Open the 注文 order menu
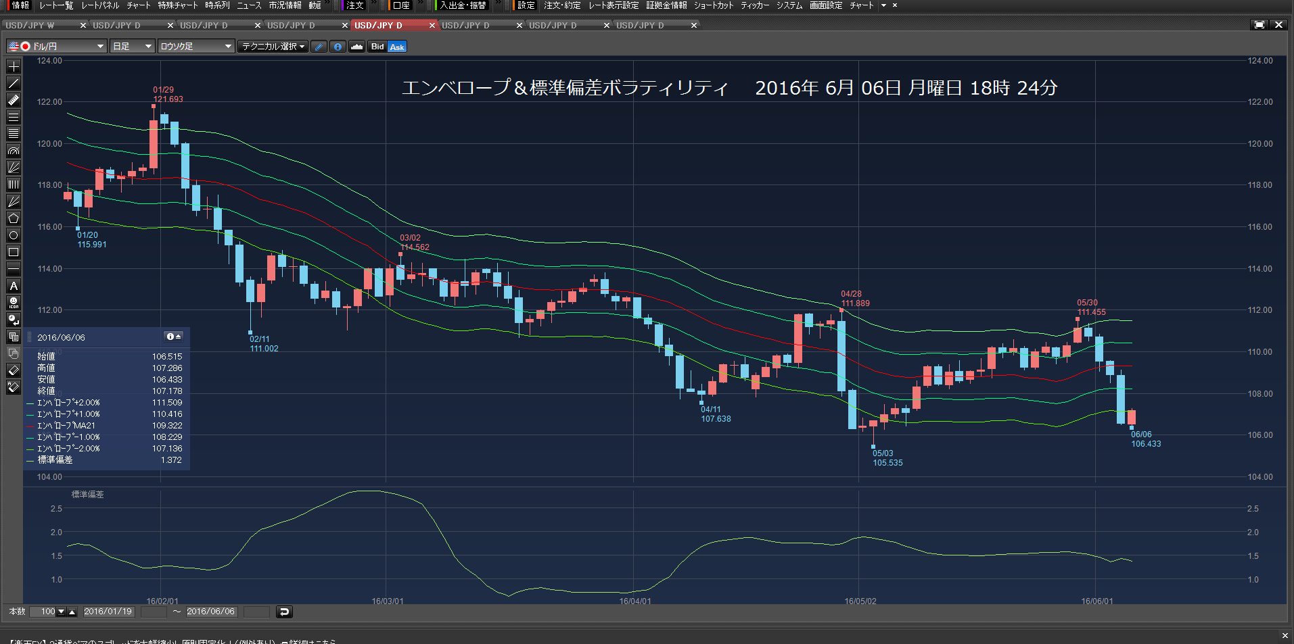 354,5
